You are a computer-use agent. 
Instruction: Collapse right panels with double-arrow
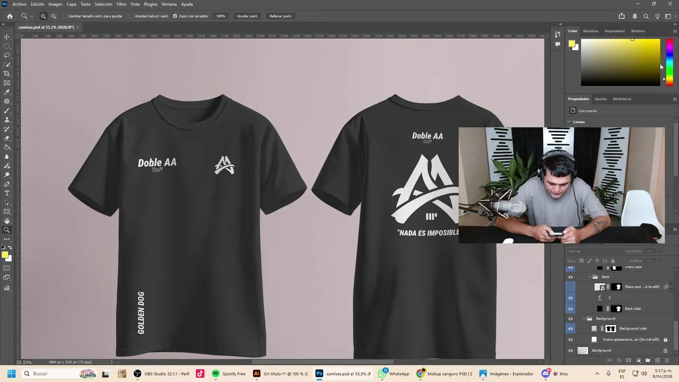[675, 24]
